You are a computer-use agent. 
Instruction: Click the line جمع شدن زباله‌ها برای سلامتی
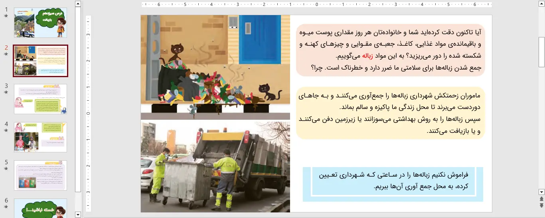click(396, 67)
